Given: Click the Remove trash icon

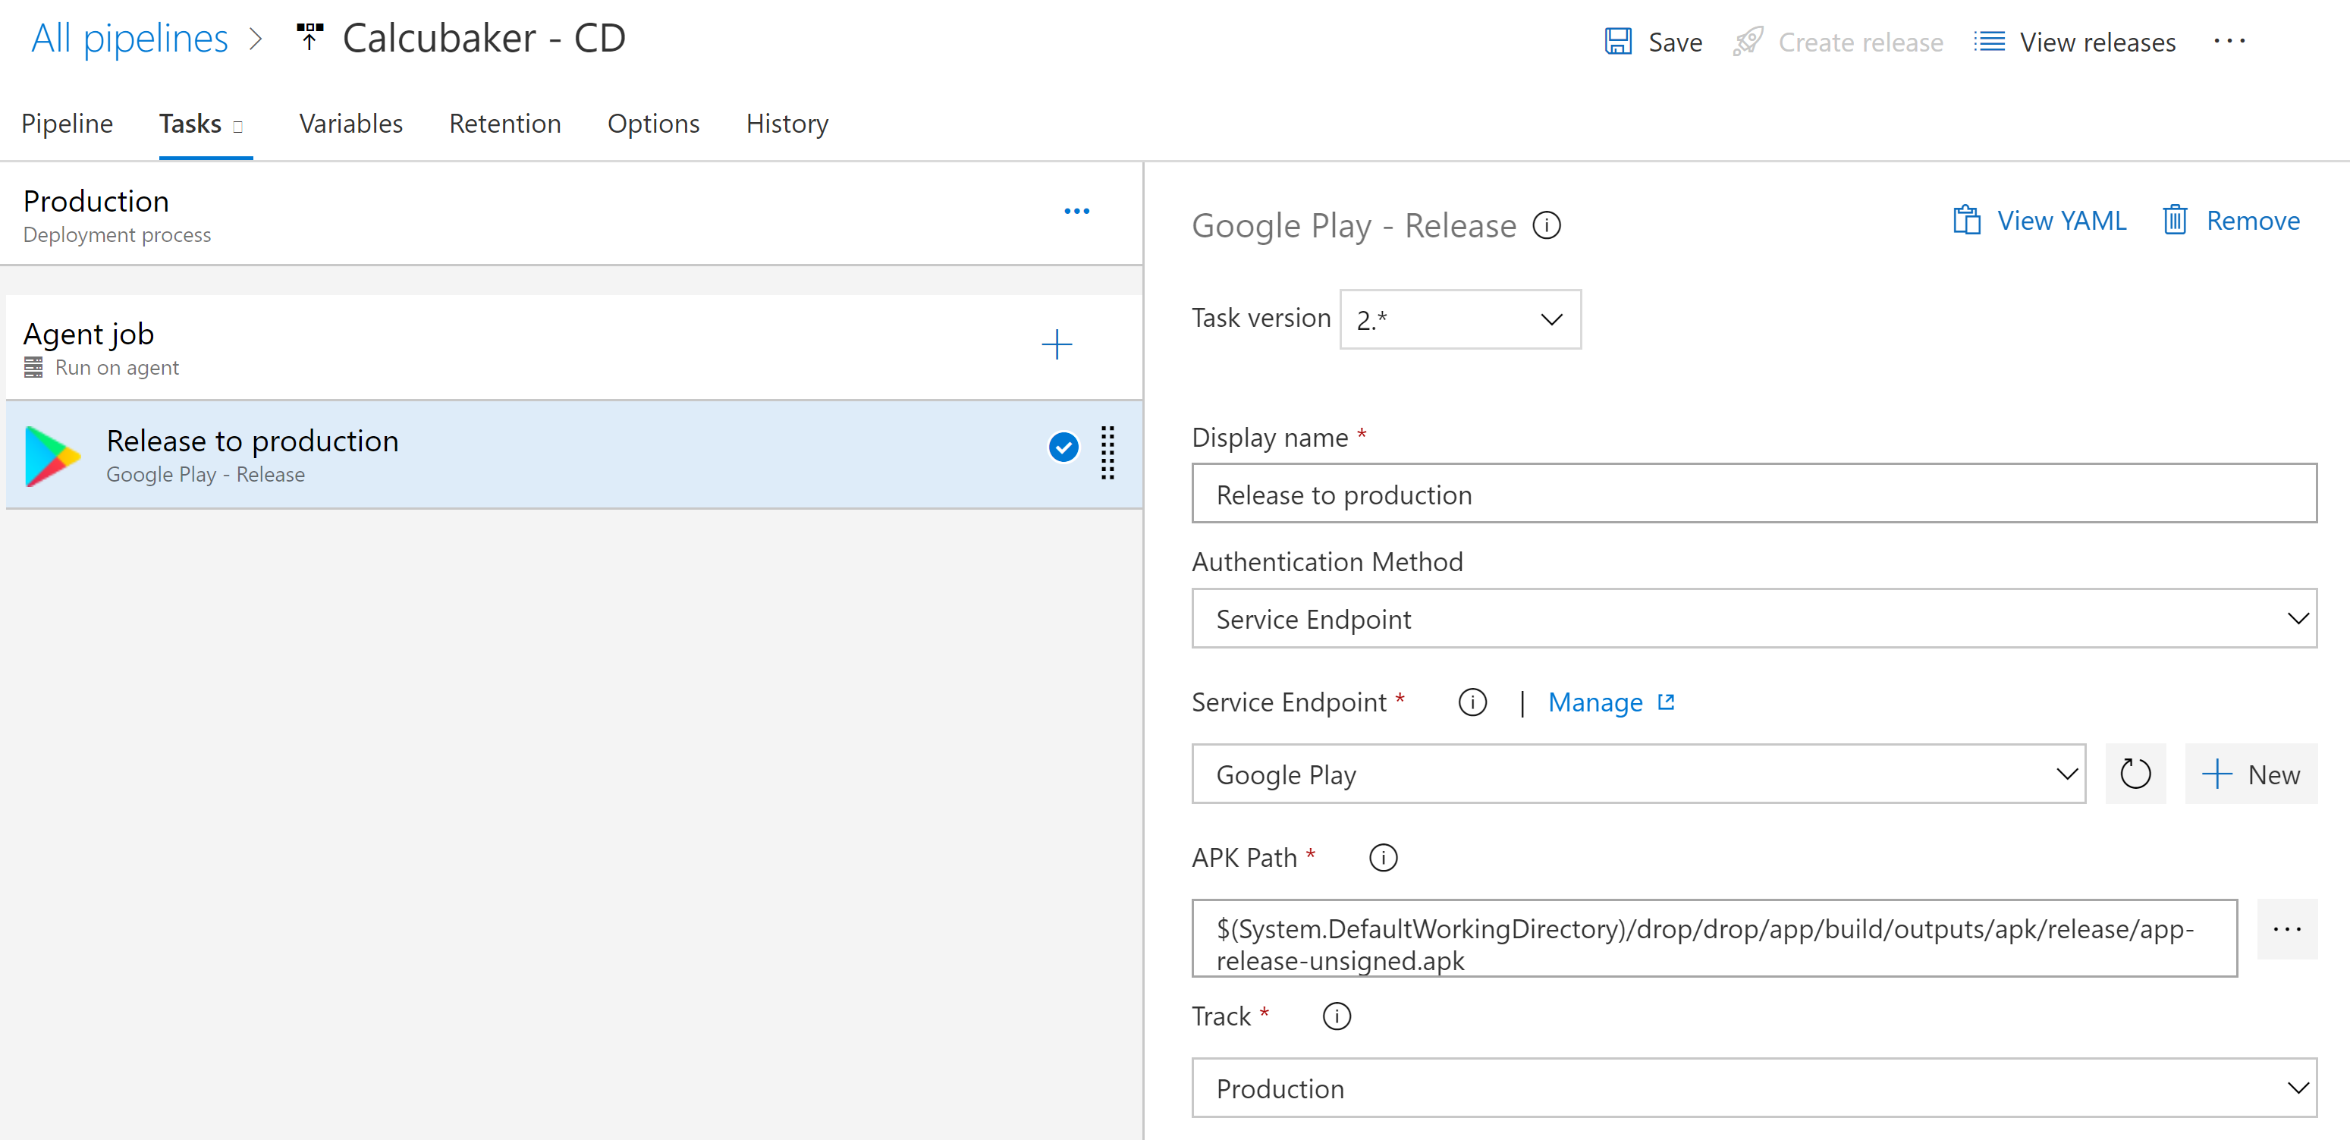Looking at the screenshot, I should 2175,221.
